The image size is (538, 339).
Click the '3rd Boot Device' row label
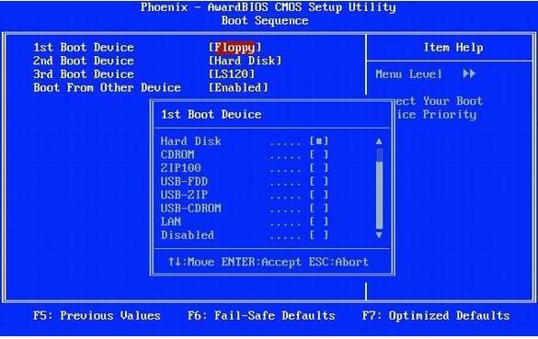point(84,74)
